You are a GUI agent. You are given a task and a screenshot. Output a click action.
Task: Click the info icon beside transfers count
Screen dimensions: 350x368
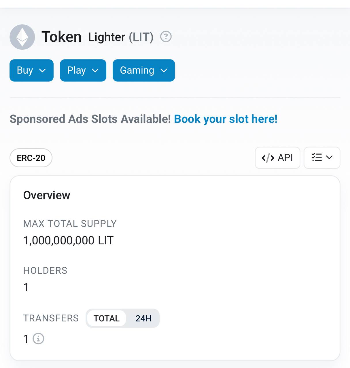click(x=38, y=339)
